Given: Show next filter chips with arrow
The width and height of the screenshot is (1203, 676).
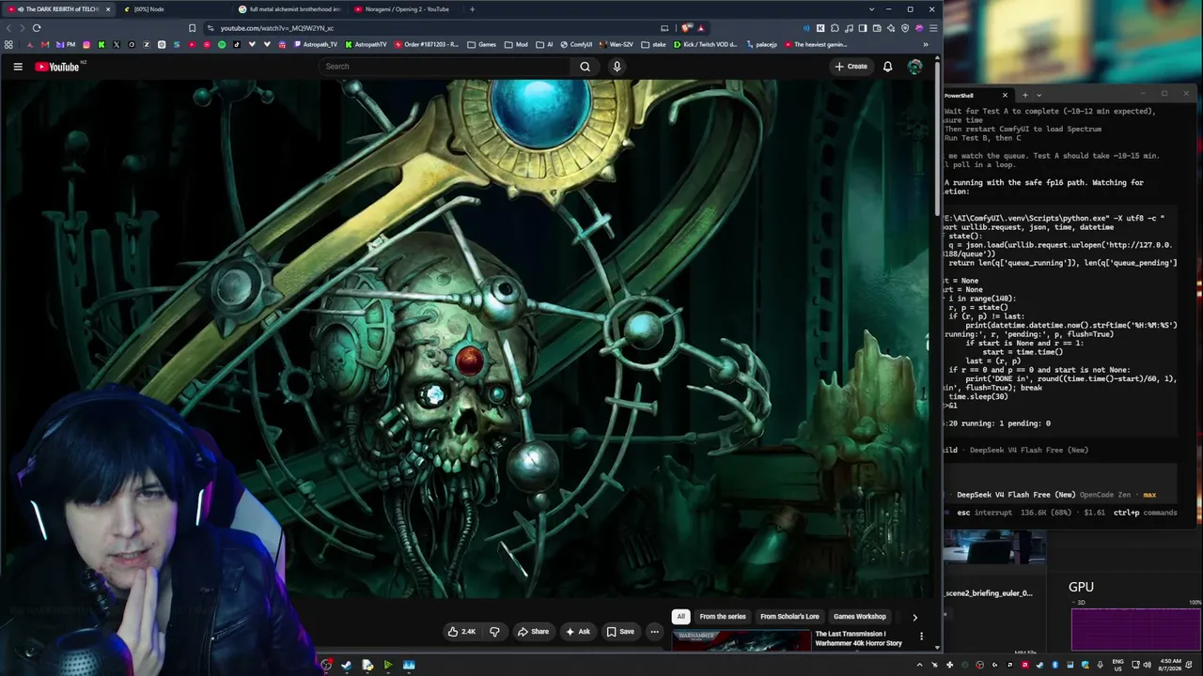Looking at the screenshot, I should pyautogui.click(x=914, y=617).
